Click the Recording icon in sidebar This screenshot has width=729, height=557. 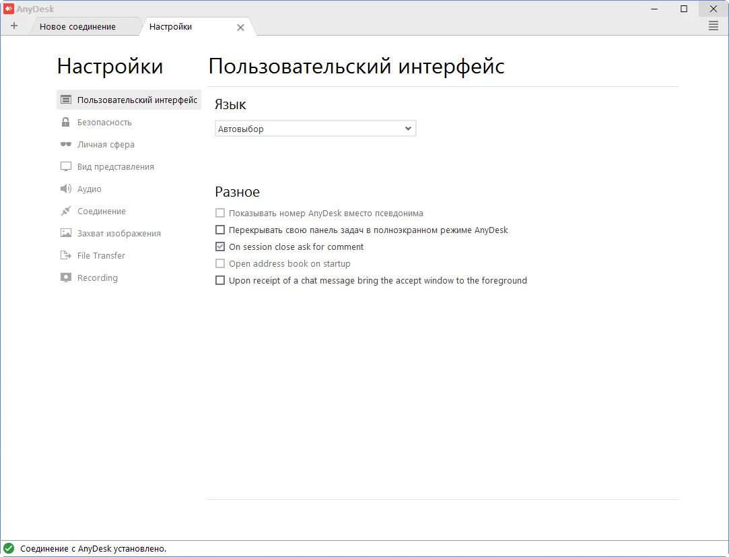[65, 278]
